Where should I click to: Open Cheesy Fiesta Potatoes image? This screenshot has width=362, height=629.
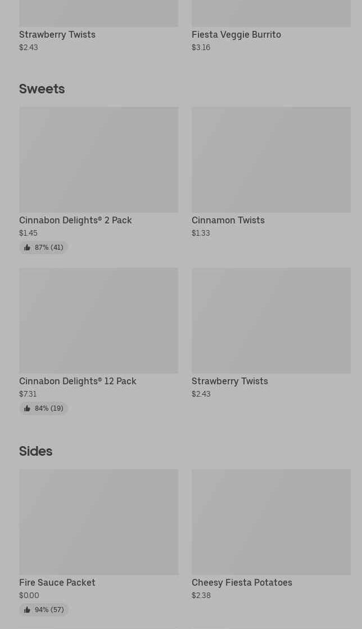click(x=271, y=522)
